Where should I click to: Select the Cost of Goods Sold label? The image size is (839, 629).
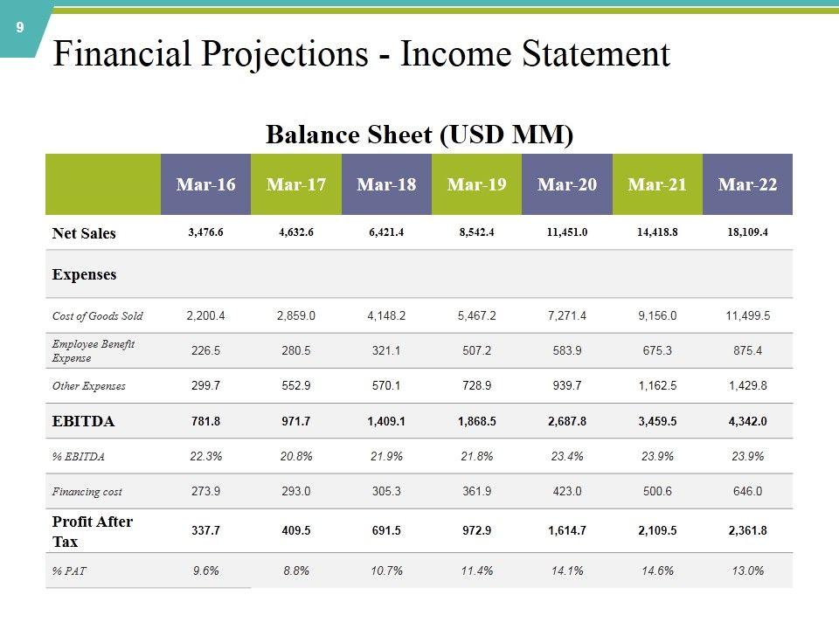pos(97,316)
